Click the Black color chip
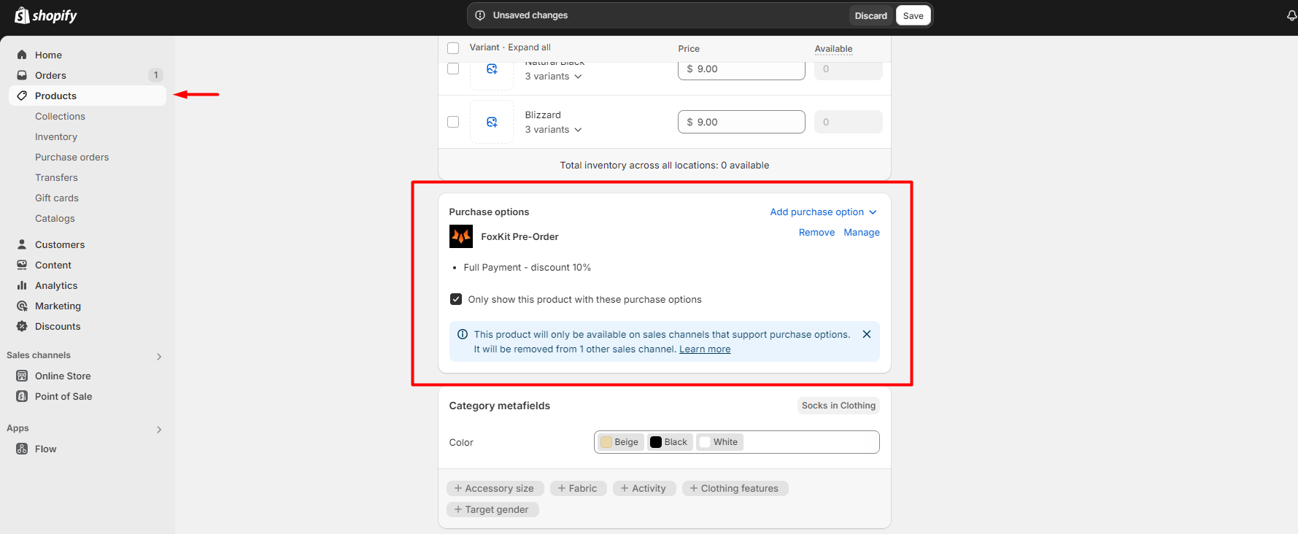The image size is (1298, 534). 669,442
